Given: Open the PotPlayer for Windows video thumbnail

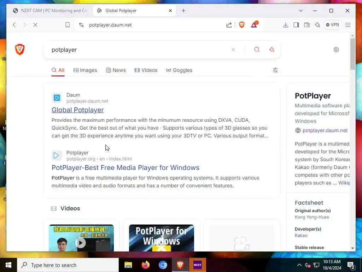Looking at the screenshot, I should pyautogui.click(x=161, y=238).
